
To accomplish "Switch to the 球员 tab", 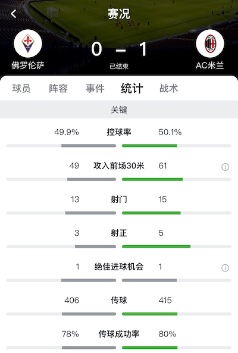I will click(x=21, y=88).
